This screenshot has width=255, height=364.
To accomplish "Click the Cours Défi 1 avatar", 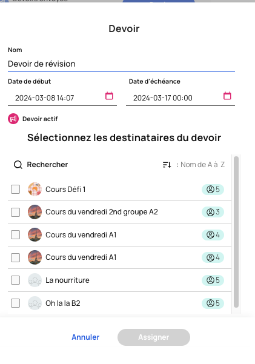I will pyautogui.click(x=35, y=189).
